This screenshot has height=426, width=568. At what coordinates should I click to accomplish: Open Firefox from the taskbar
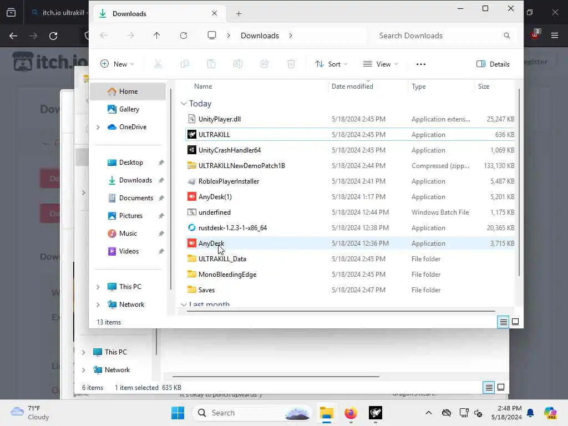point(351,413)
